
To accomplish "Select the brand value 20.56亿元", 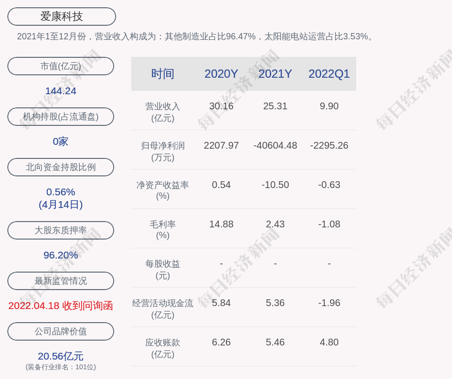I will pyautogui.click(x=61, y=356).
